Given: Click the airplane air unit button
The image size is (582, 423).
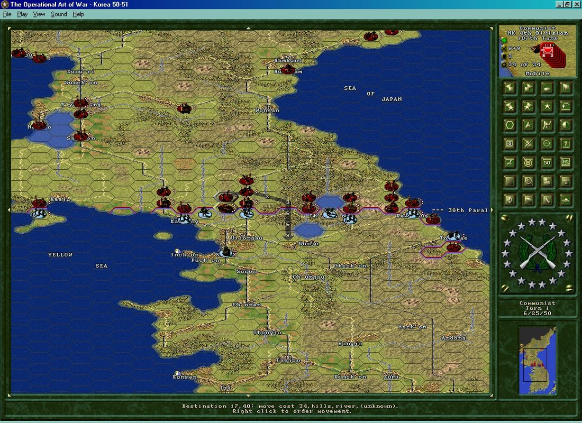Looking at the screenshot, I should click(566, 181).
